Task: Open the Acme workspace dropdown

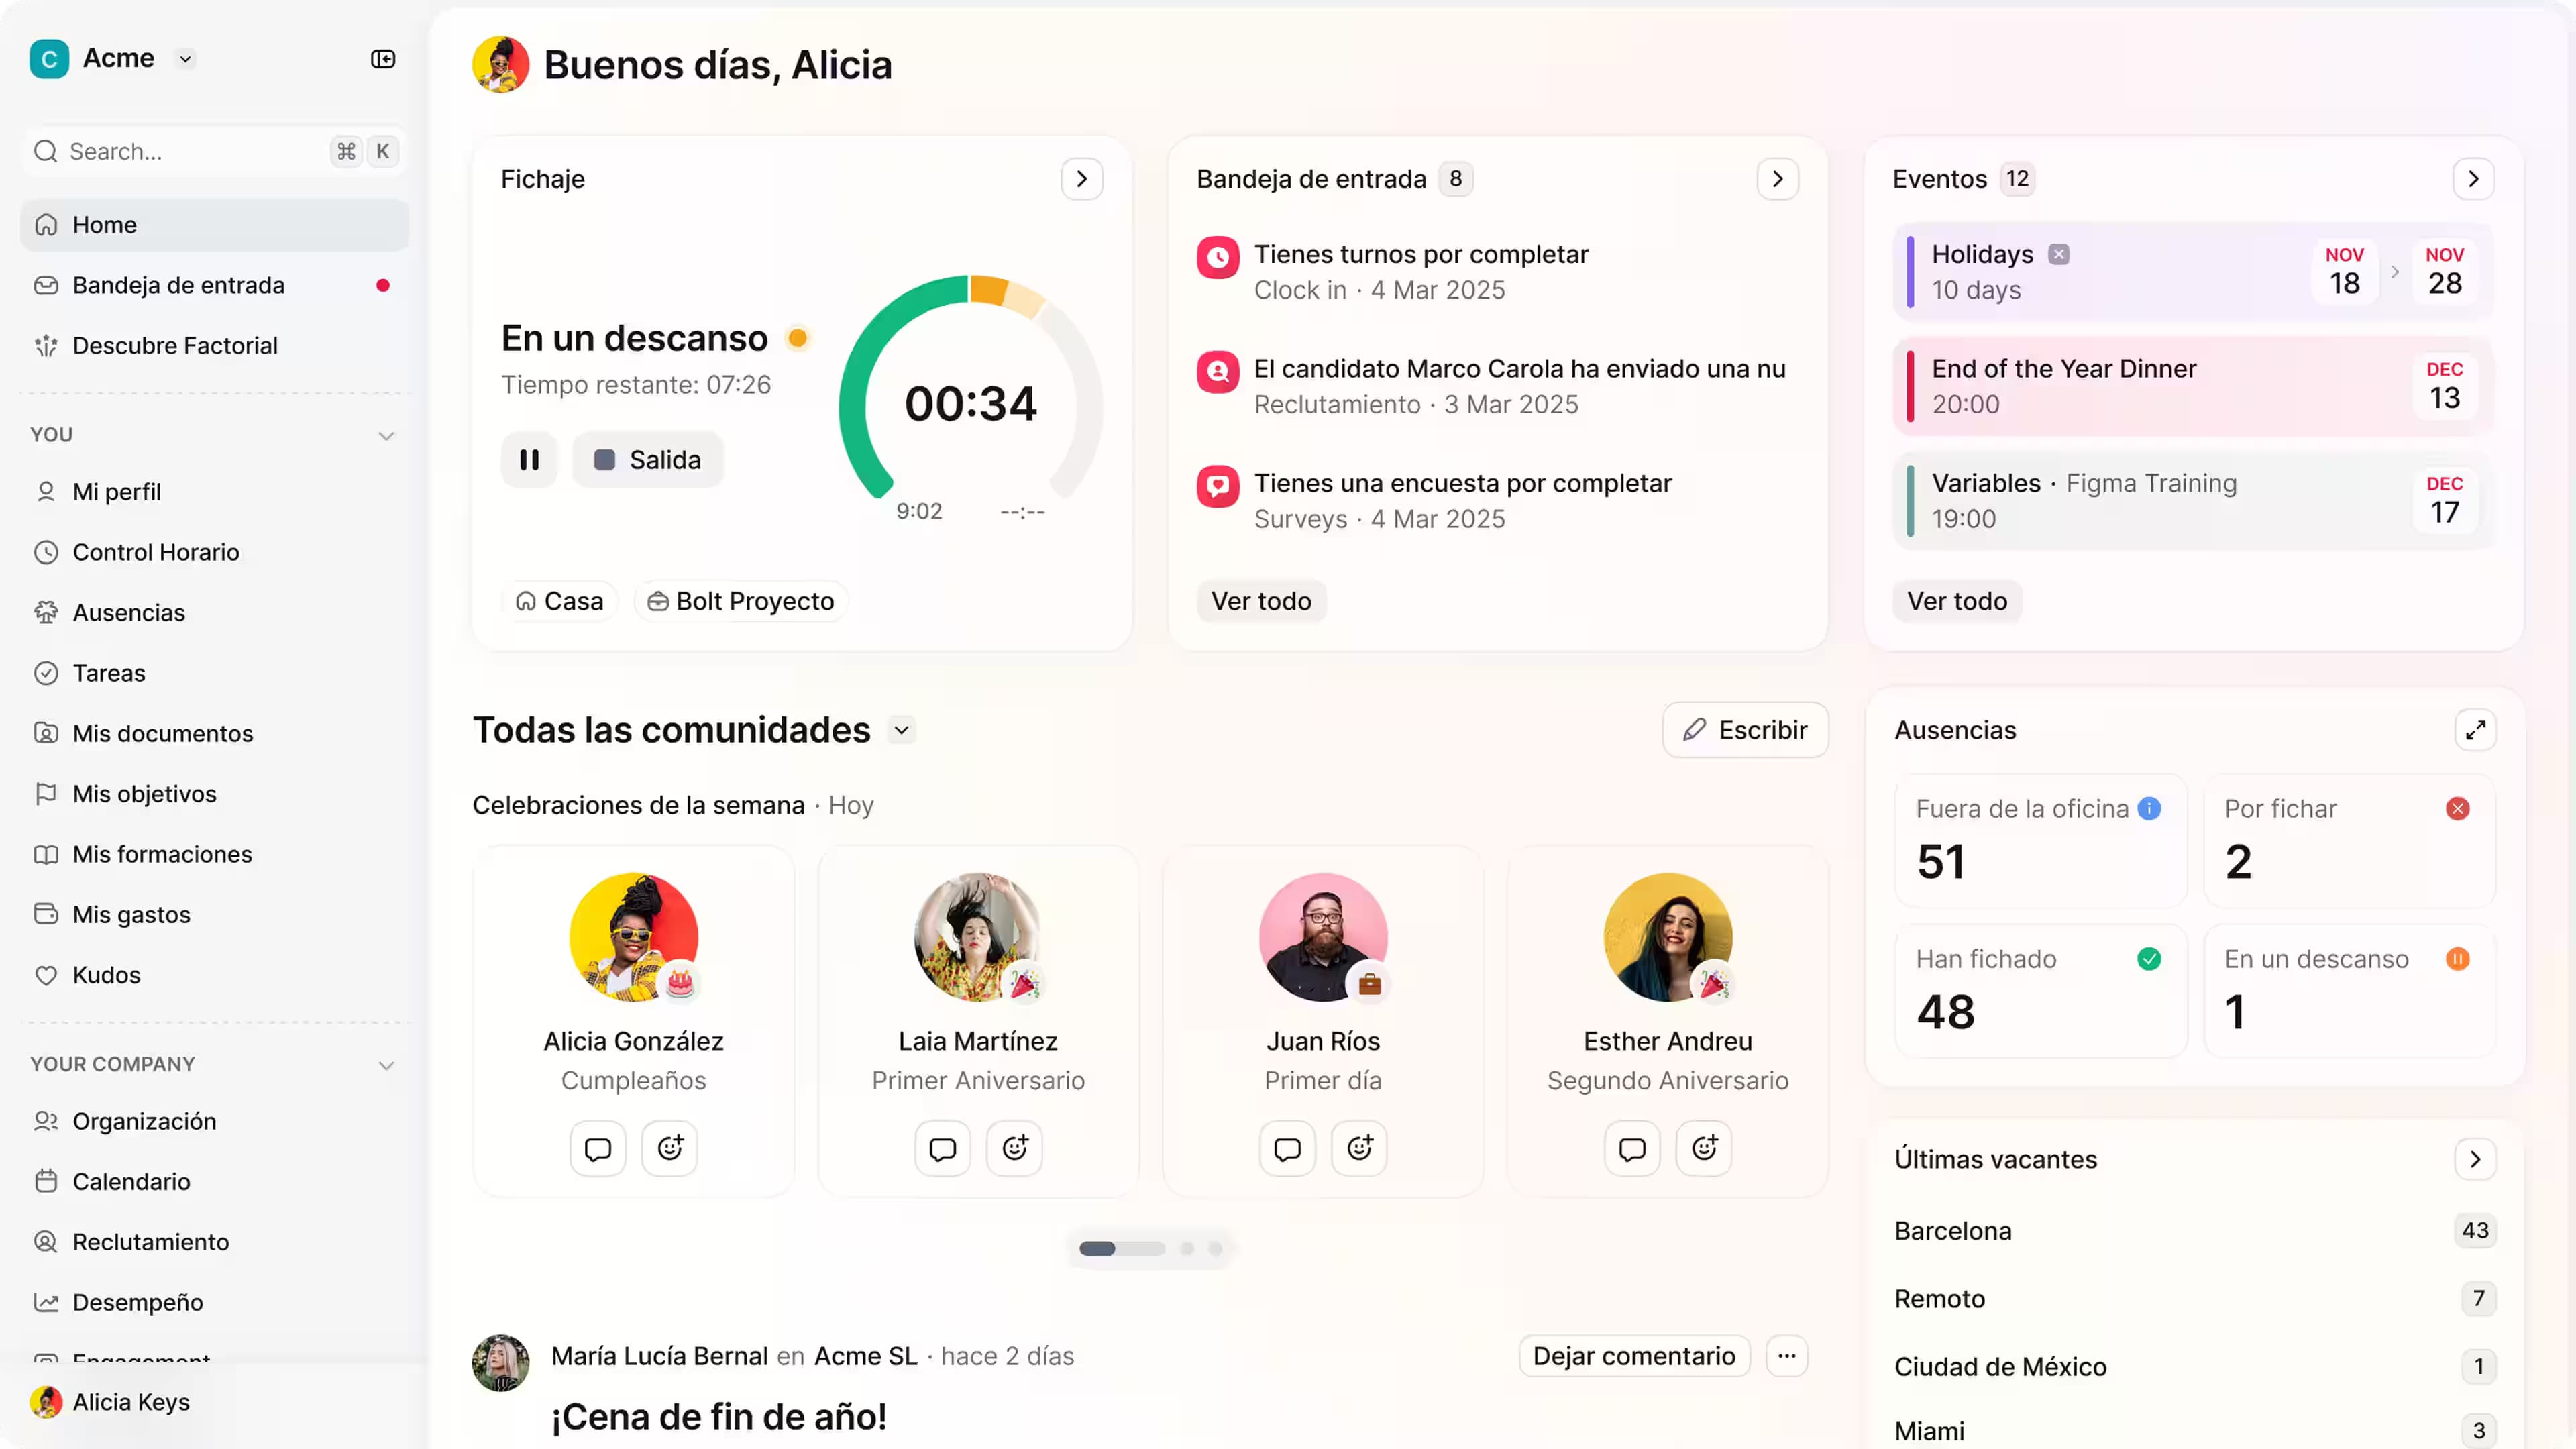Action: coord(186,58)
